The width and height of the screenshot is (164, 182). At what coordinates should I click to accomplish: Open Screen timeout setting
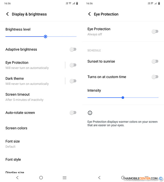[25, 97]
